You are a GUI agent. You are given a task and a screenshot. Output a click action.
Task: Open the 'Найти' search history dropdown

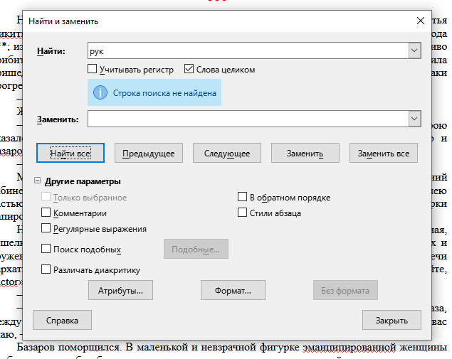point(413,51)
